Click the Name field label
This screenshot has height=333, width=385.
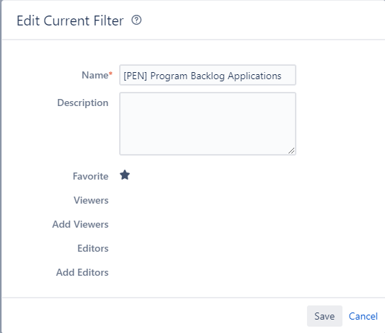(95, 75)
